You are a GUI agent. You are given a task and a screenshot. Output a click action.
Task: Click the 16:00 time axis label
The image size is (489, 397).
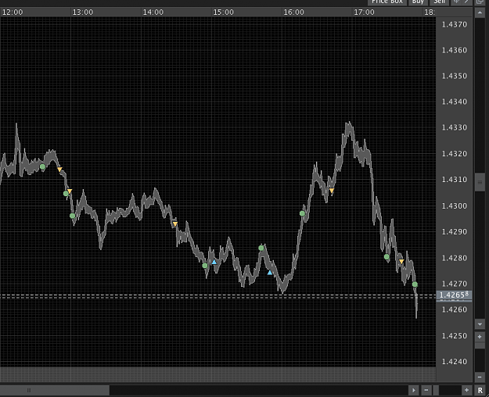point(293,13)
